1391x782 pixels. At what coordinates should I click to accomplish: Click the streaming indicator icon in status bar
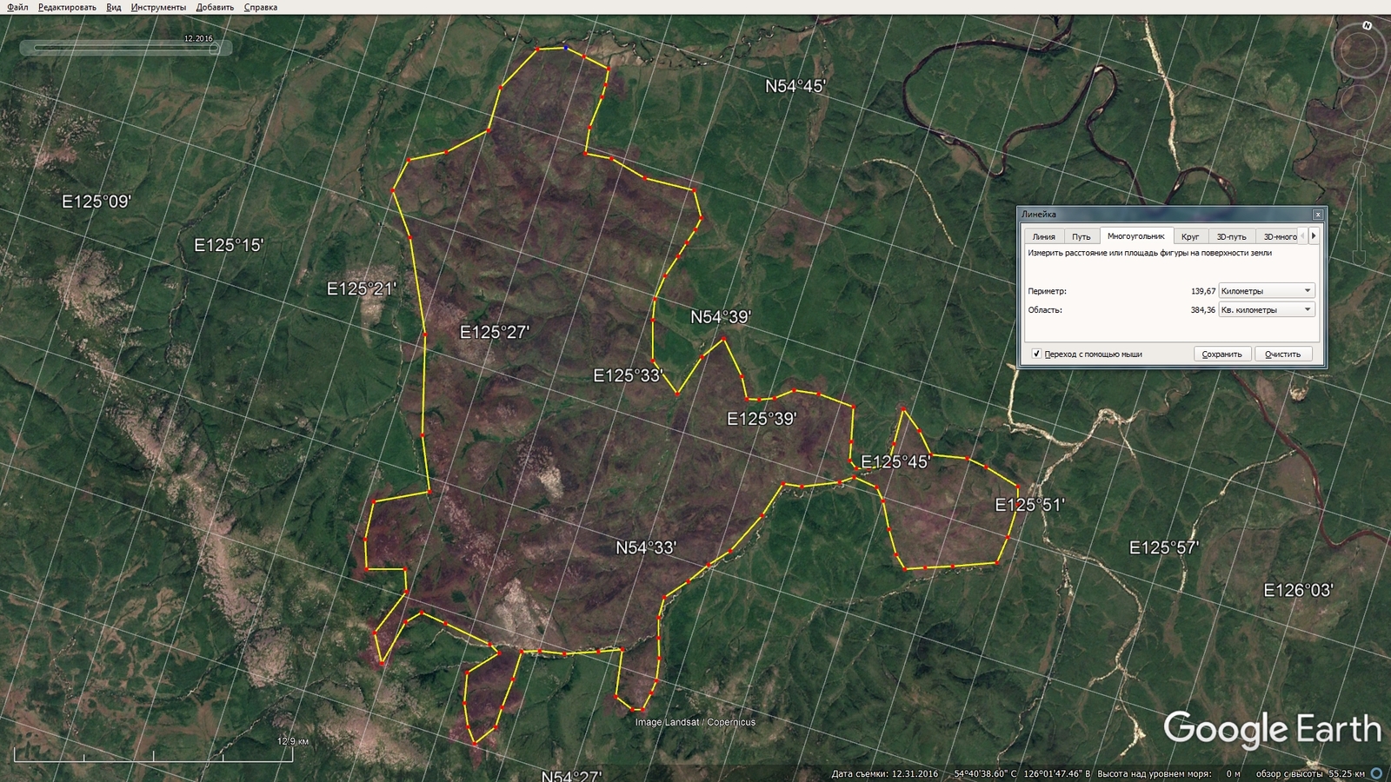point(1377,773)
